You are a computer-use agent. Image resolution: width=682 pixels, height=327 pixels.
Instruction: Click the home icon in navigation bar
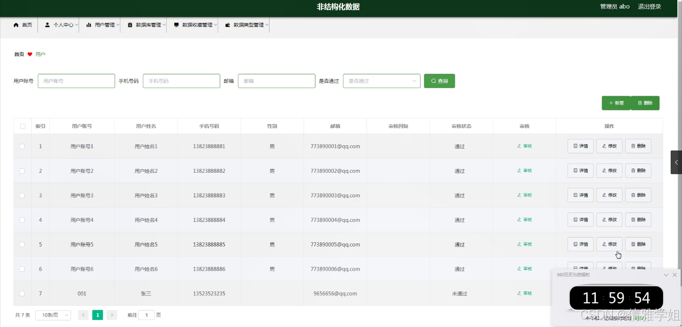tap(16, 25)
